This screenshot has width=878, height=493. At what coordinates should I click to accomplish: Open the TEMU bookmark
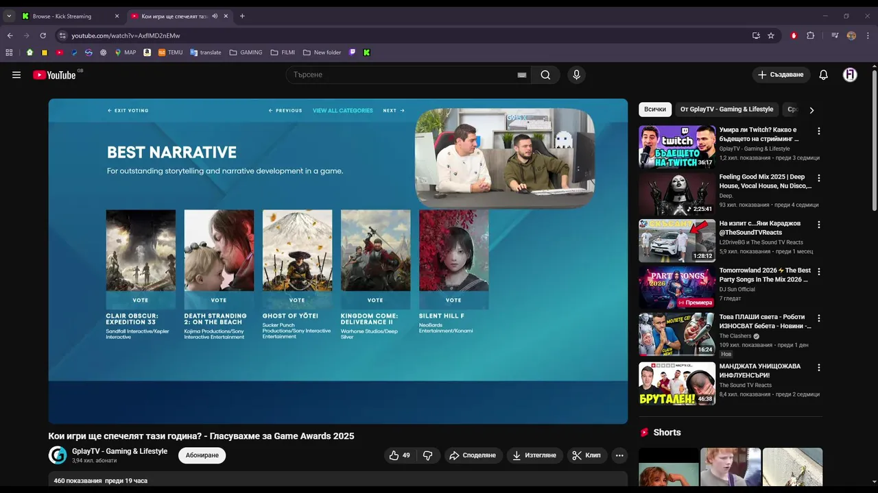(x=170, y=52)
